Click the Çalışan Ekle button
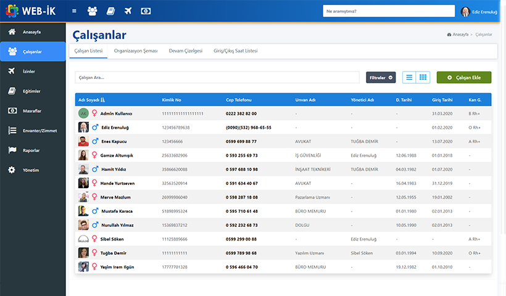The width and height of the screenshot is (506, 296). click(463, 77)
